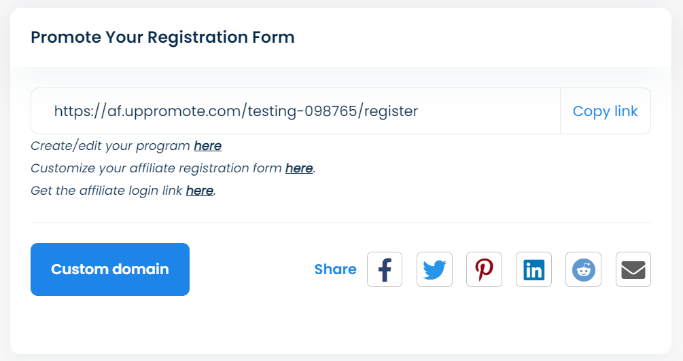Click the separator beside Copy link
Image resolution: width=683 pixels, height=361 pixels.
pyautogui.click(x=560, y=111)
